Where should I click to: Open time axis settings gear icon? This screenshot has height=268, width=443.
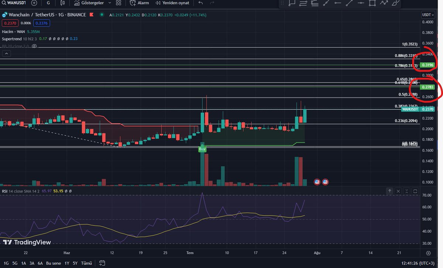[428, 253]
